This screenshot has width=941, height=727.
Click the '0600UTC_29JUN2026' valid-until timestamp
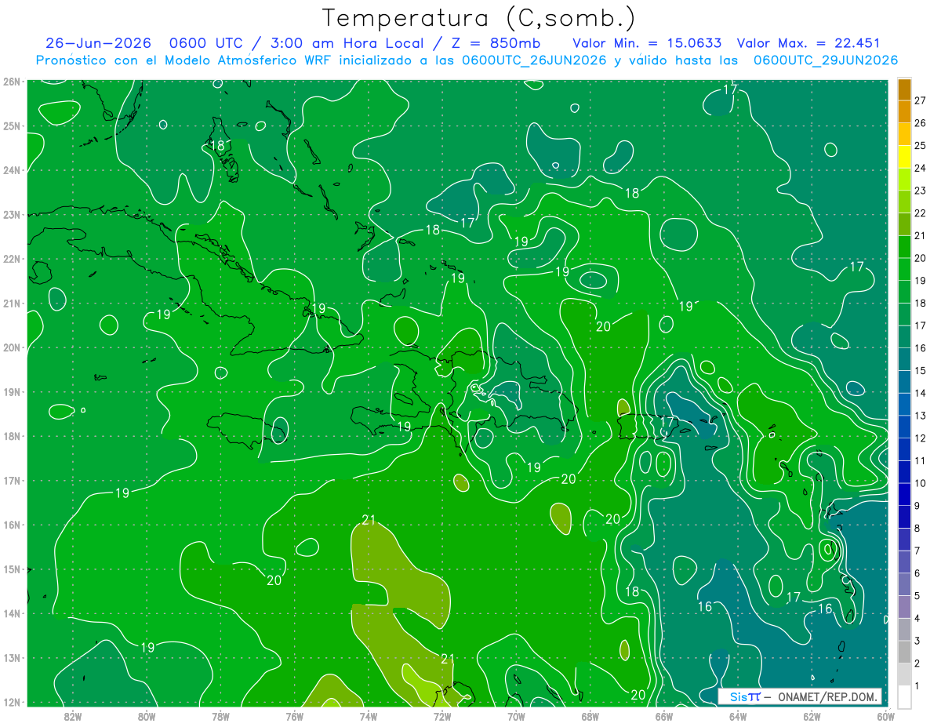pos(825,60)
